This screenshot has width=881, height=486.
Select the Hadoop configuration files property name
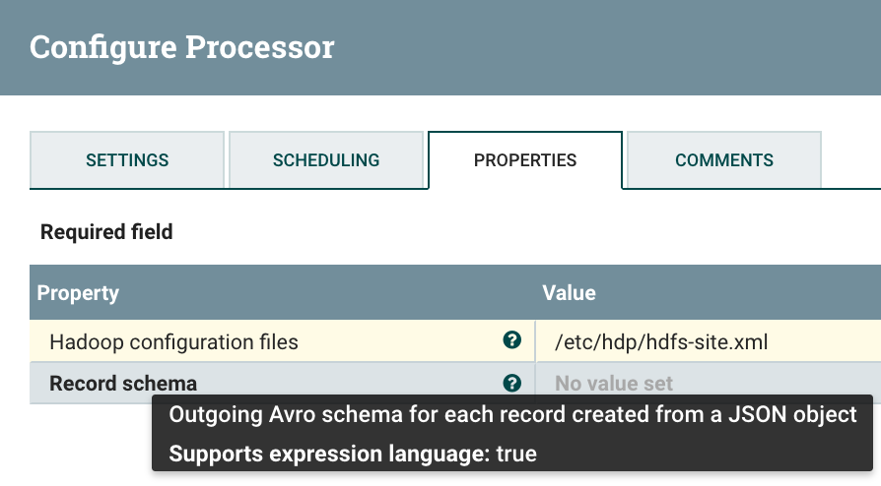pos(173,342)
